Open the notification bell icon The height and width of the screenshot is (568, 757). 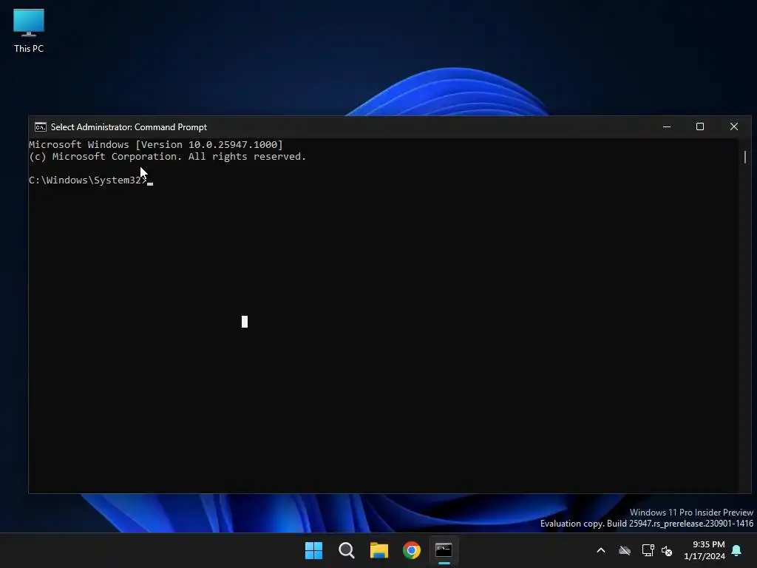coord(737,550)
